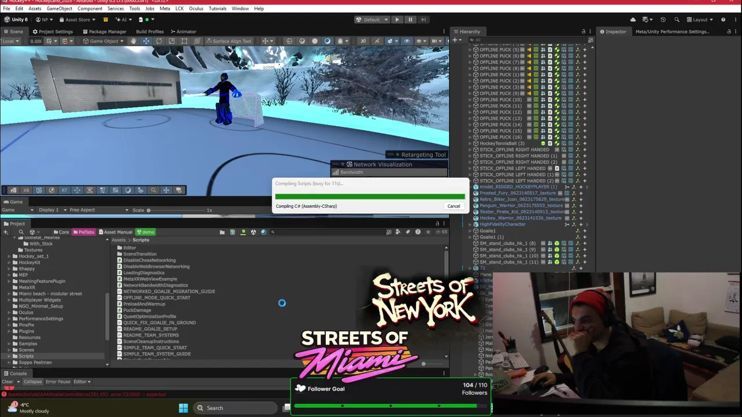Toggle Error Pause in Console
742x417 pixels.
tap(58, 382)
